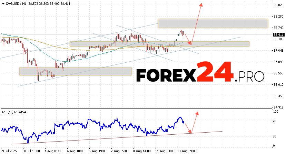Screen dimensions: 286x155
Task: Select the lowest gray support zone
Action: click(75, 71)
